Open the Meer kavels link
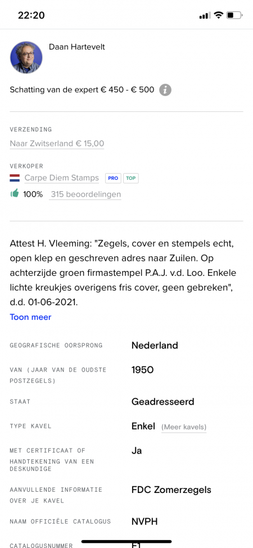253x548 pixels. point(184,427)
